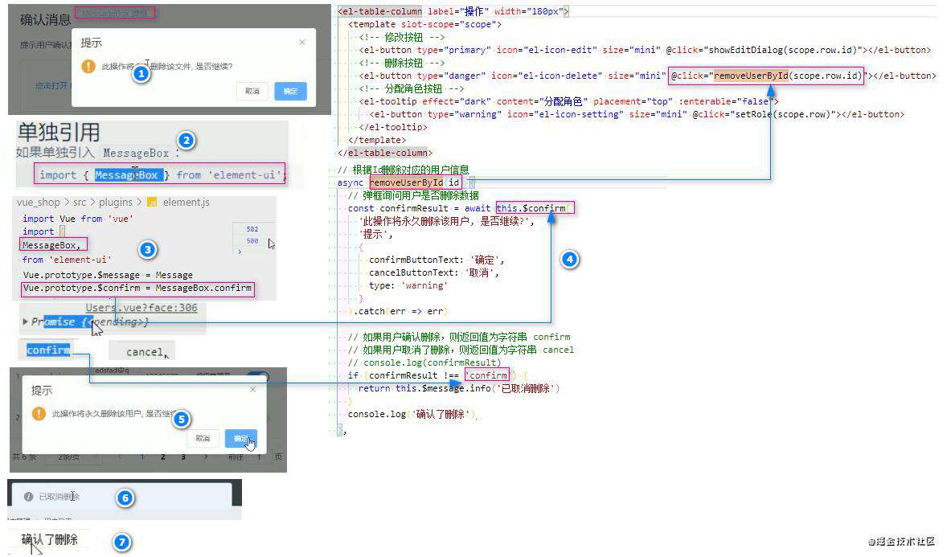Click the commented console.log(confirmResult) line
This screenshot has height=557, width=947.
(424, 362)
